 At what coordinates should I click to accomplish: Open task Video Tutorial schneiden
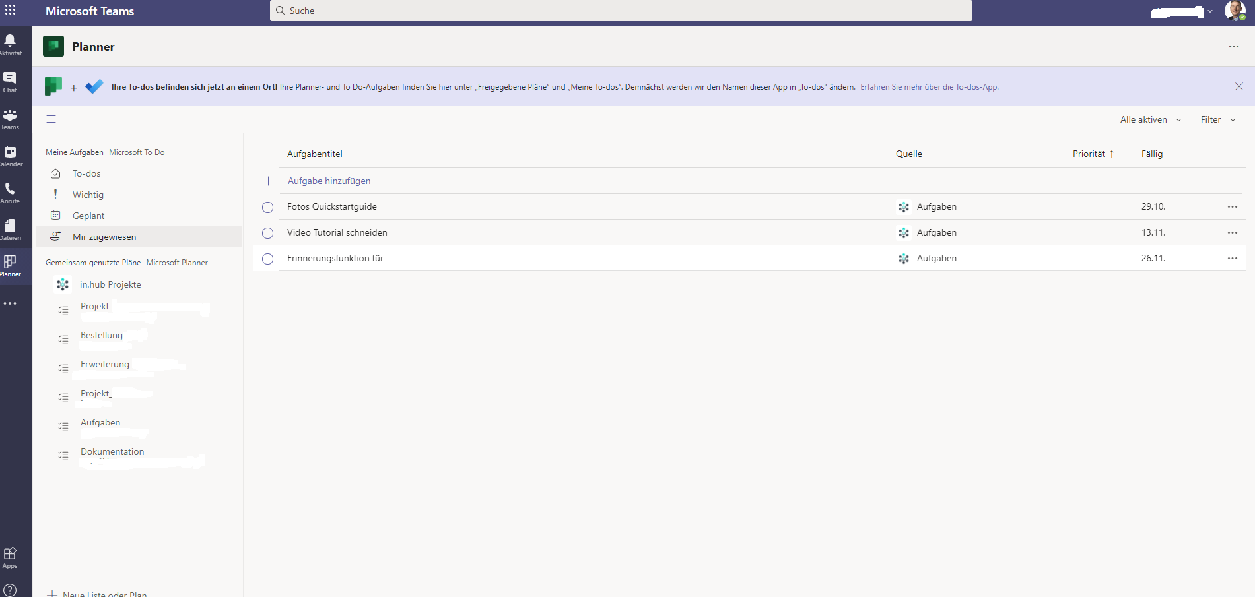tap(337, 232)
